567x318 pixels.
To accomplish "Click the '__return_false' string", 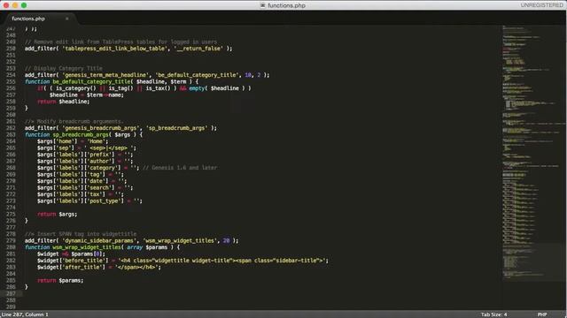I will pyautogui.click(x=198, y=49).
